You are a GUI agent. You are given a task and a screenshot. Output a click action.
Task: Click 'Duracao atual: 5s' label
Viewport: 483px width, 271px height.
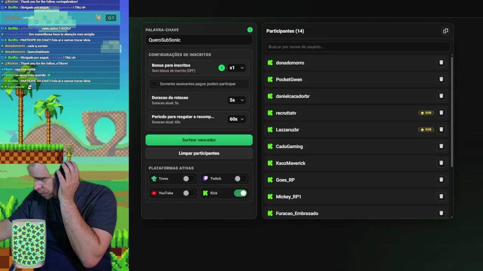point(165,103)
